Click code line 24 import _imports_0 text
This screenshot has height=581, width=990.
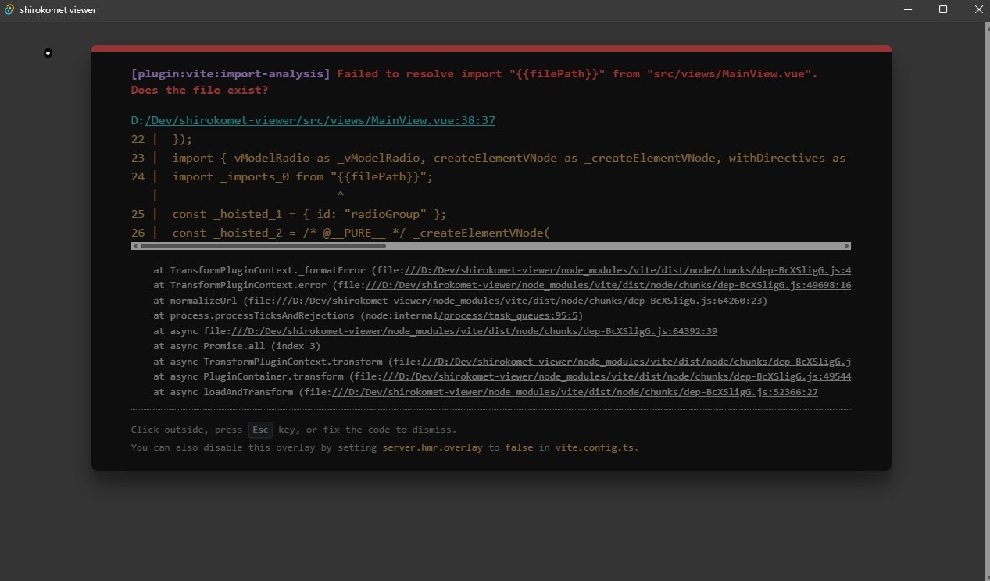point(302,176)
